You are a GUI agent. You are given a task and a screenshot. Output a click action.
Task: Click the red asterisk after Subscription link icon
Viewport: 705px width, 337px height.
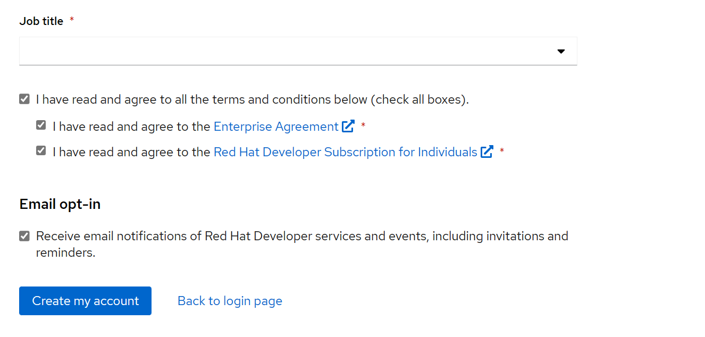click(x=502, y=151)
